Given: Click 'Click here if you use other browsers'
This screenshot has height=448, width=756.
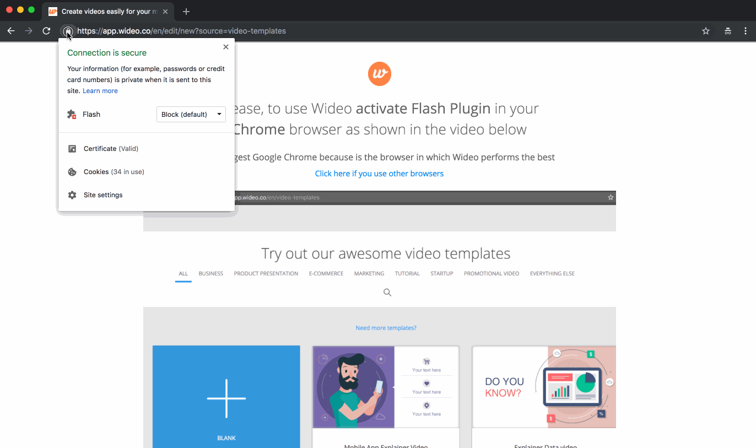Looking at the screenshot, I should point(379,174).
